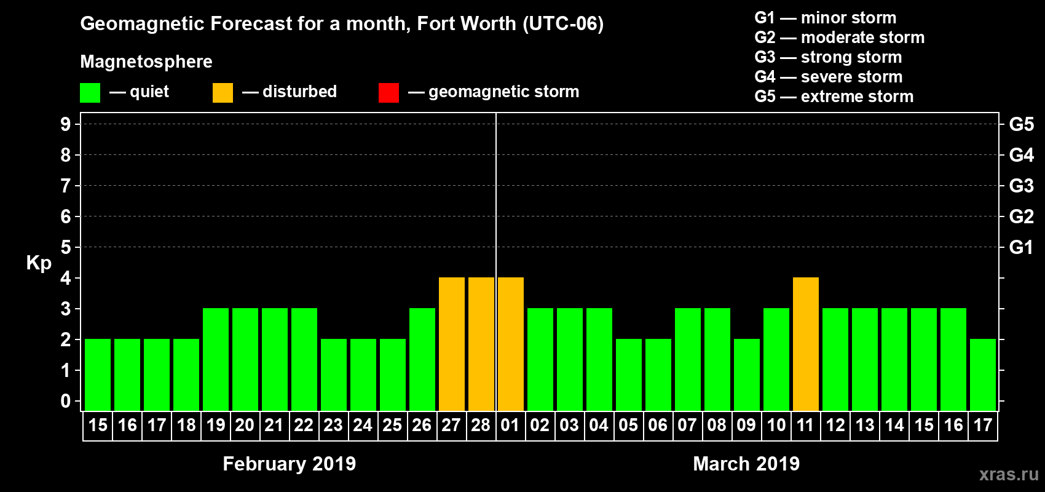The width and height of the screenshot is (1045, 492).
Task: Click date label 25 on the axis
Action: pos(392,425)
